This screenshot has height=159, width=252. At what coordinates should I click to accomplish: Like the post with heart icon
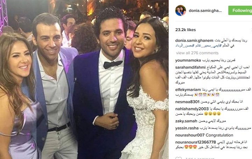pyautogui.click(x=178, y=158)
